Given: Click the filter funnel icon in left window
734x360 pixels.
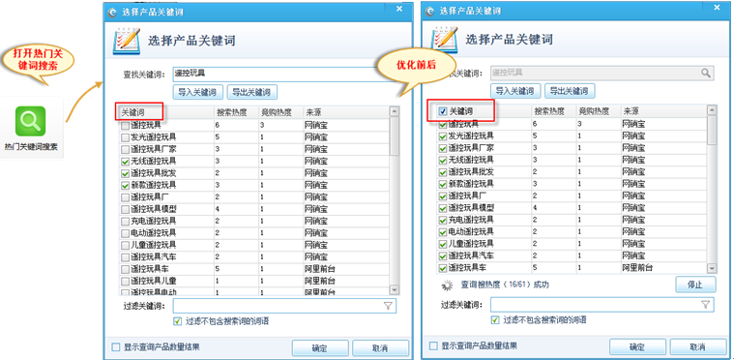Looking at the screenshot, I should click(388, 306).
